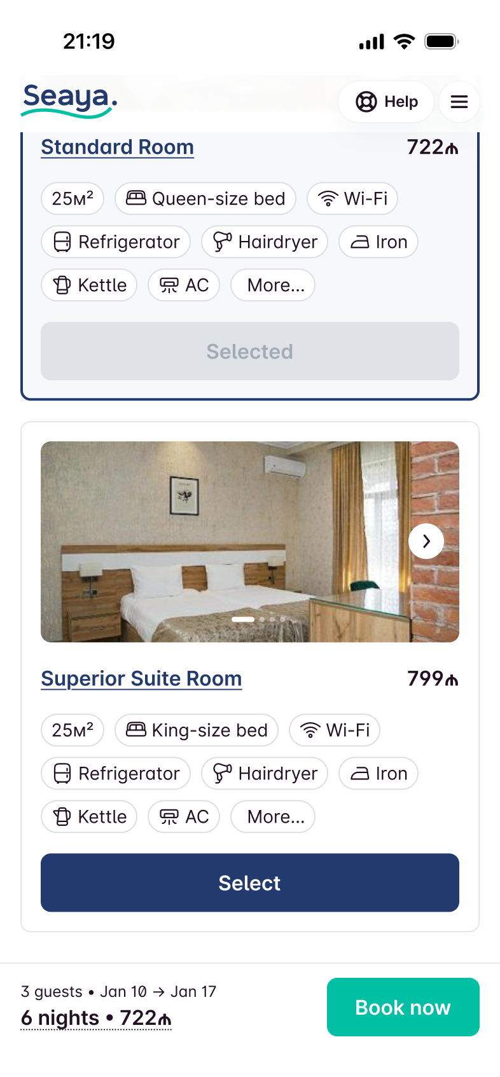Open the hamburger menu
The height and width of the screenshot is (1077, 500).
[x=459, y=102]
